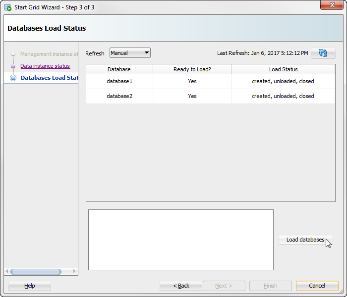Click the disabled Next > button
The height and width of the screenshot is (297, 347).
coord(224,286)
